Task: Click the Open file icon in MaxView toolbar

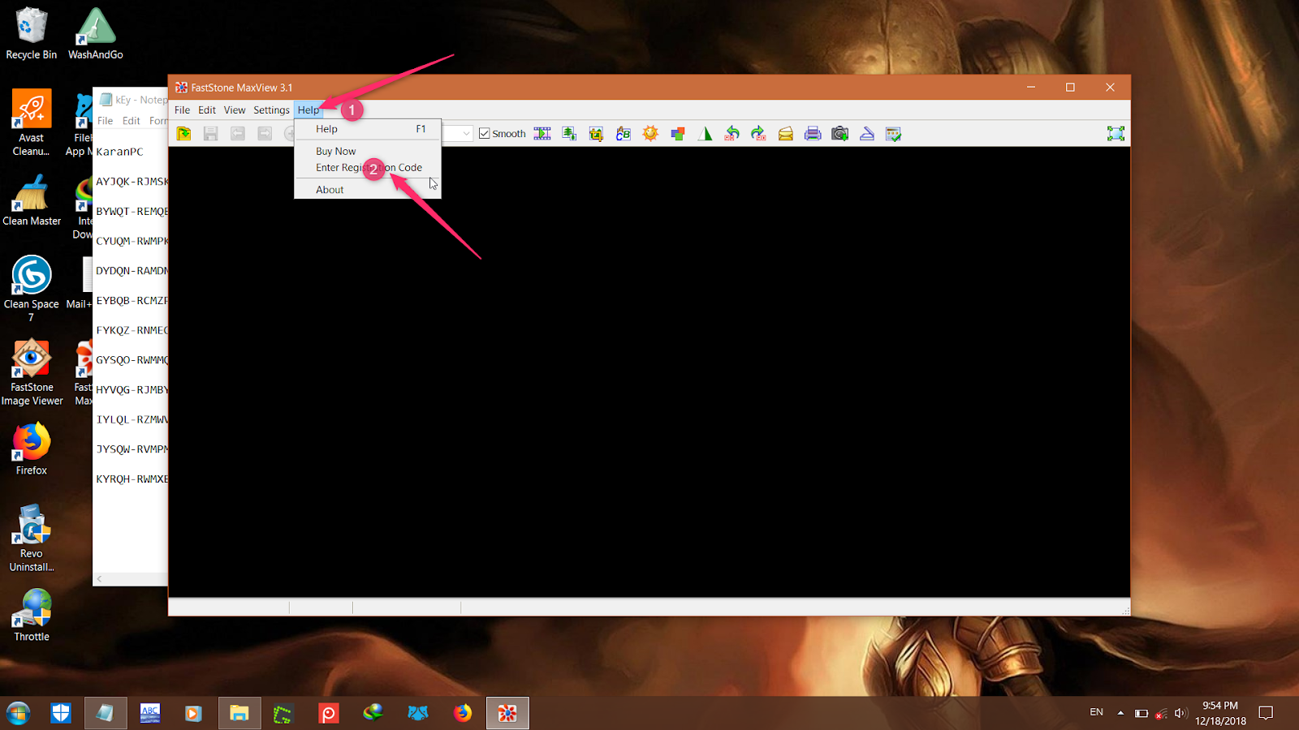Action: click(x=183, y=134)
